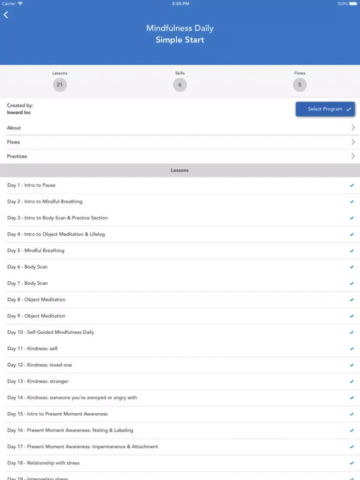Open Day 11 - Kindness: self lesson

click(33, 348)
